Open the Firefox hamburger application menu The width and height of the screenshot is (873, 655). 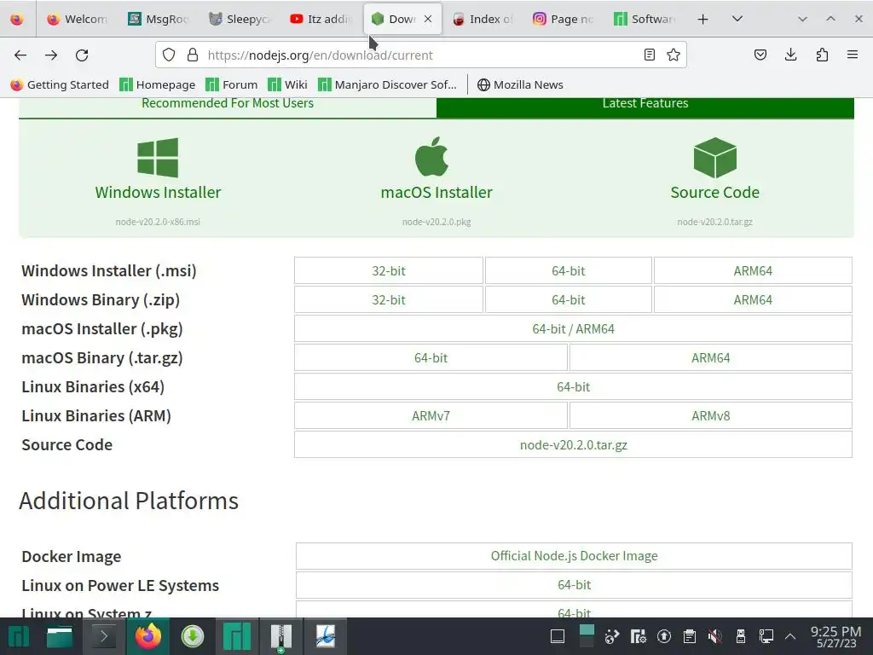click(x=853, y=55)
